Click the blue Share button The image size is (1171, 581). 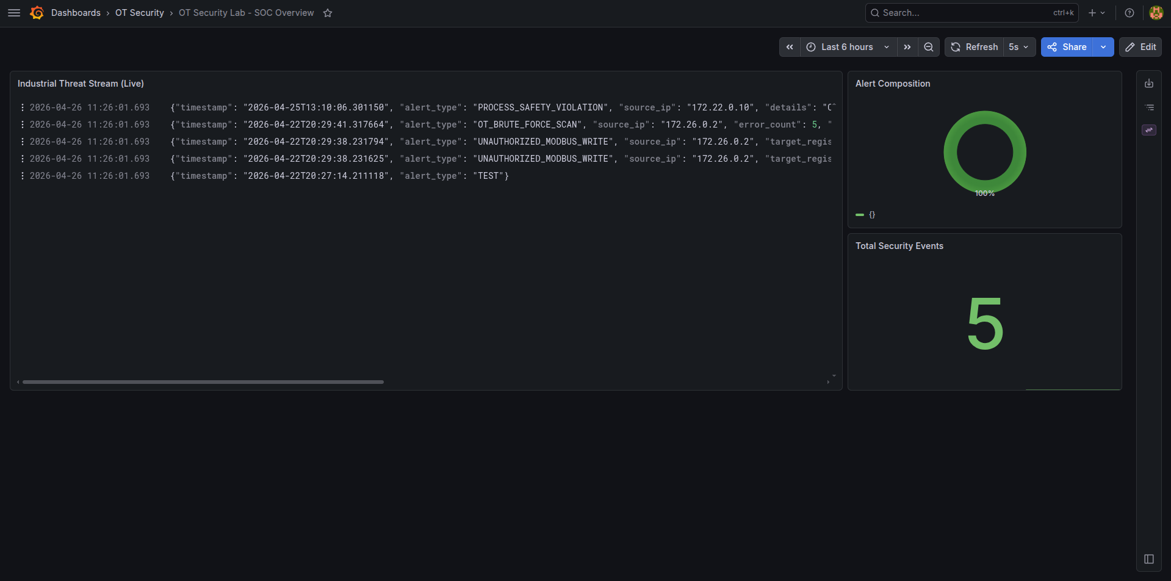1067,47
